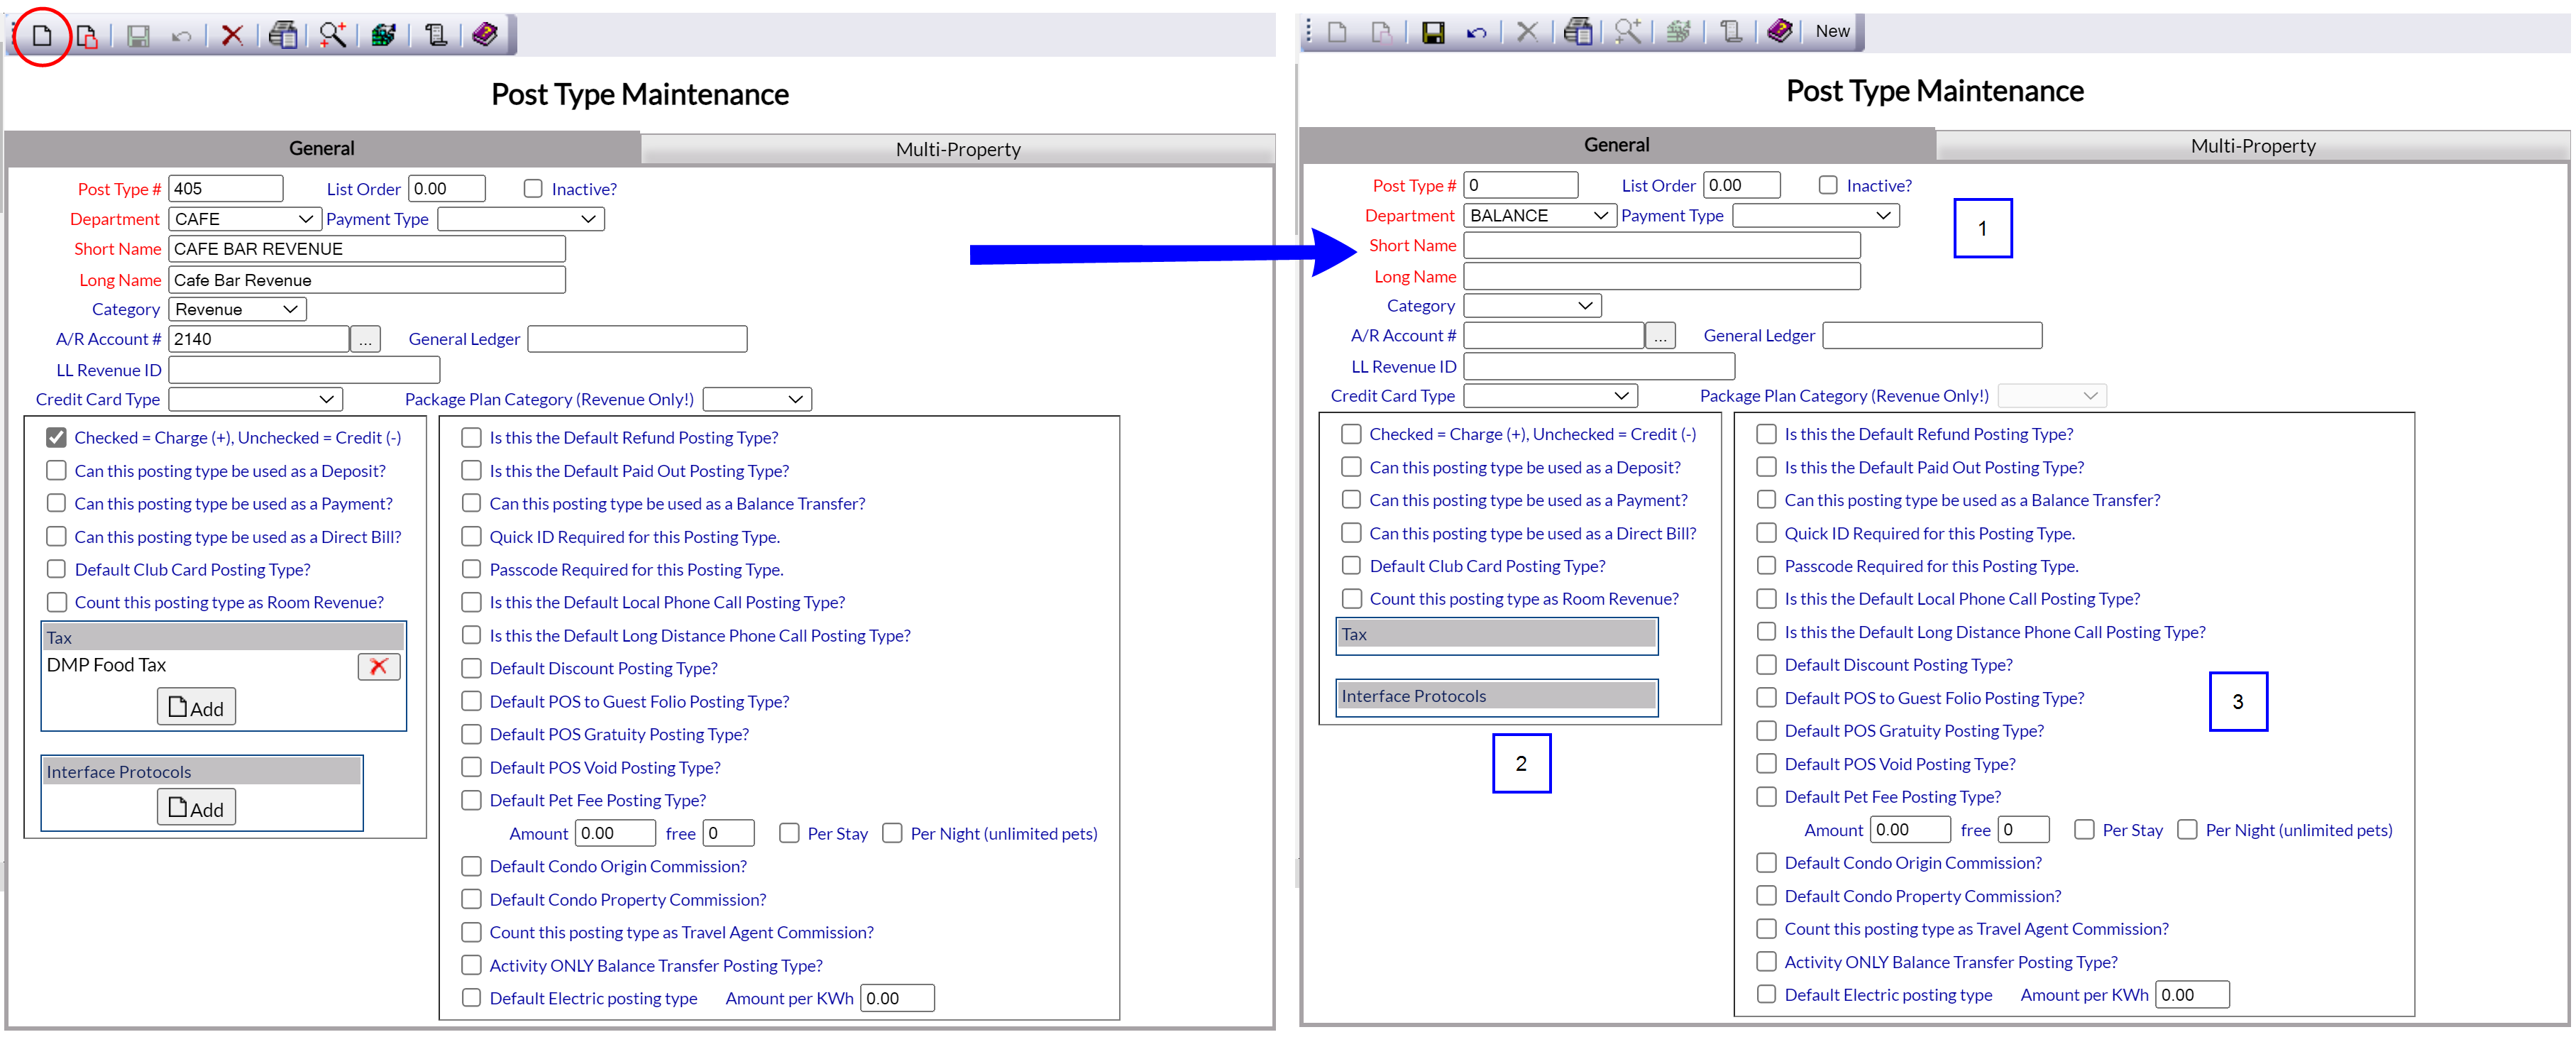Click red X Delete icon, left toolbar
This screenshot has height=1037, width=2576.
point(232,36)
